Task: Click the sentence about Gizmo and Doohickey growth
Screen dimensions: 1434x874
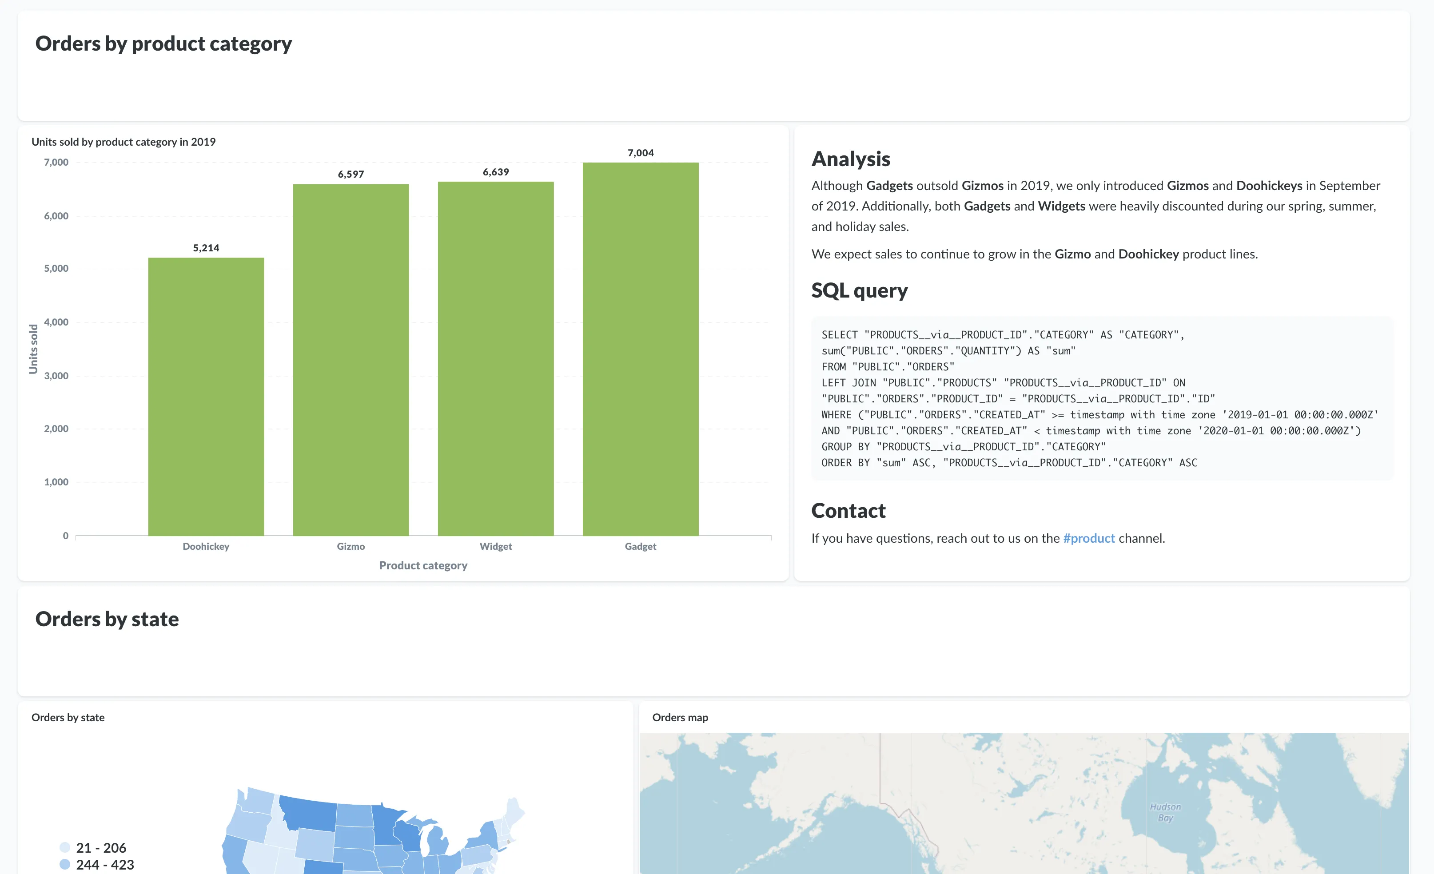Action: click(x=1035, y=254)
